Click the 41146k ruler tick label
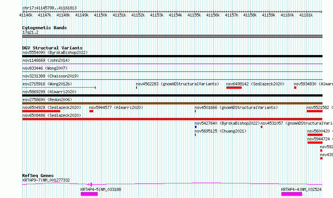The width and height of the screenshot is (333, 198). pyautogui.click(x=26, y=15)
